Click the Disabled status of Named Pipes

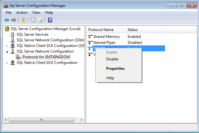pyautogui.click(x=135, y=43)
